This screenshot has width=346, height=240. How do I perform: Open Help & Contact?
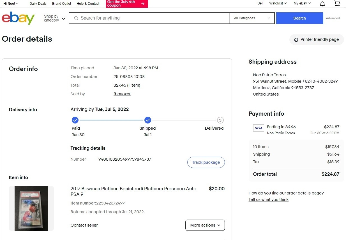88,4
